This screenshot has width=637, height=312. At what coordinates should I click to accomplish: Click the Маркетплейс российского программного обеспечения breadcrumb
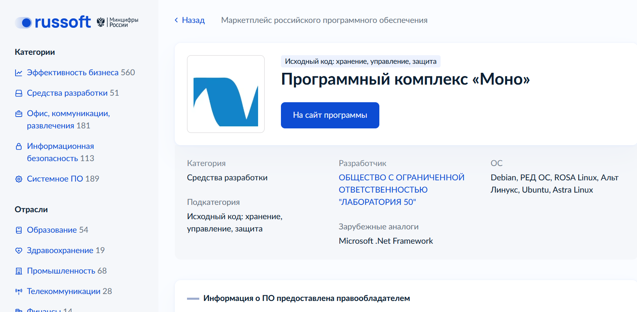tap(324, 20)
